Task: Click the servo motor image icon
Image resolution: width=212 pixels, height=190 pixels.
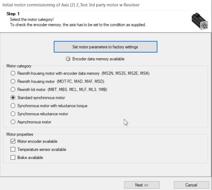Action: (x=200, y=21)
